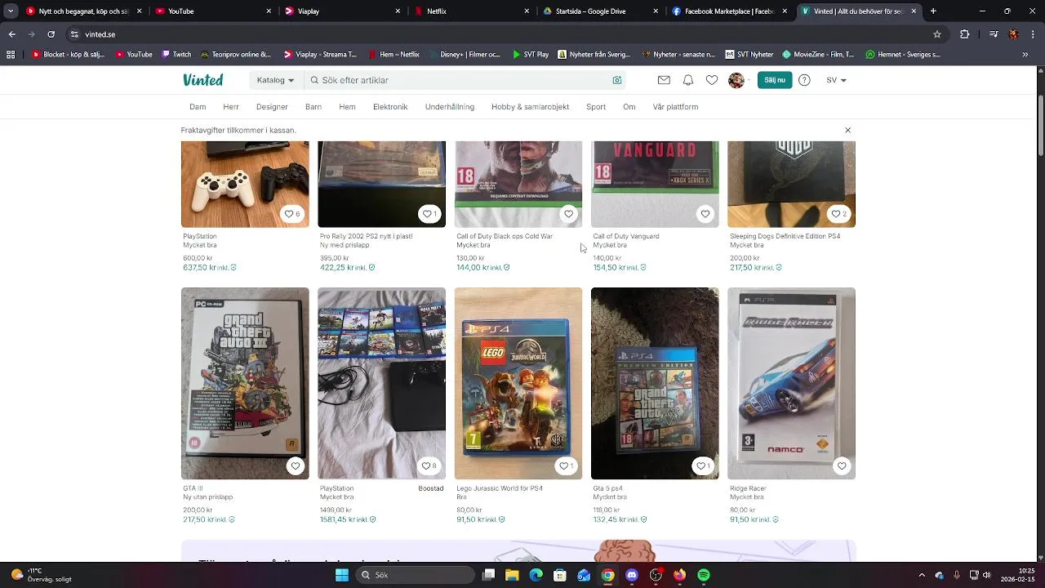The width and height of the screenshot is (1045, 588).
Task: Open the Windows Start menu
Action: (x=342, y=575)
